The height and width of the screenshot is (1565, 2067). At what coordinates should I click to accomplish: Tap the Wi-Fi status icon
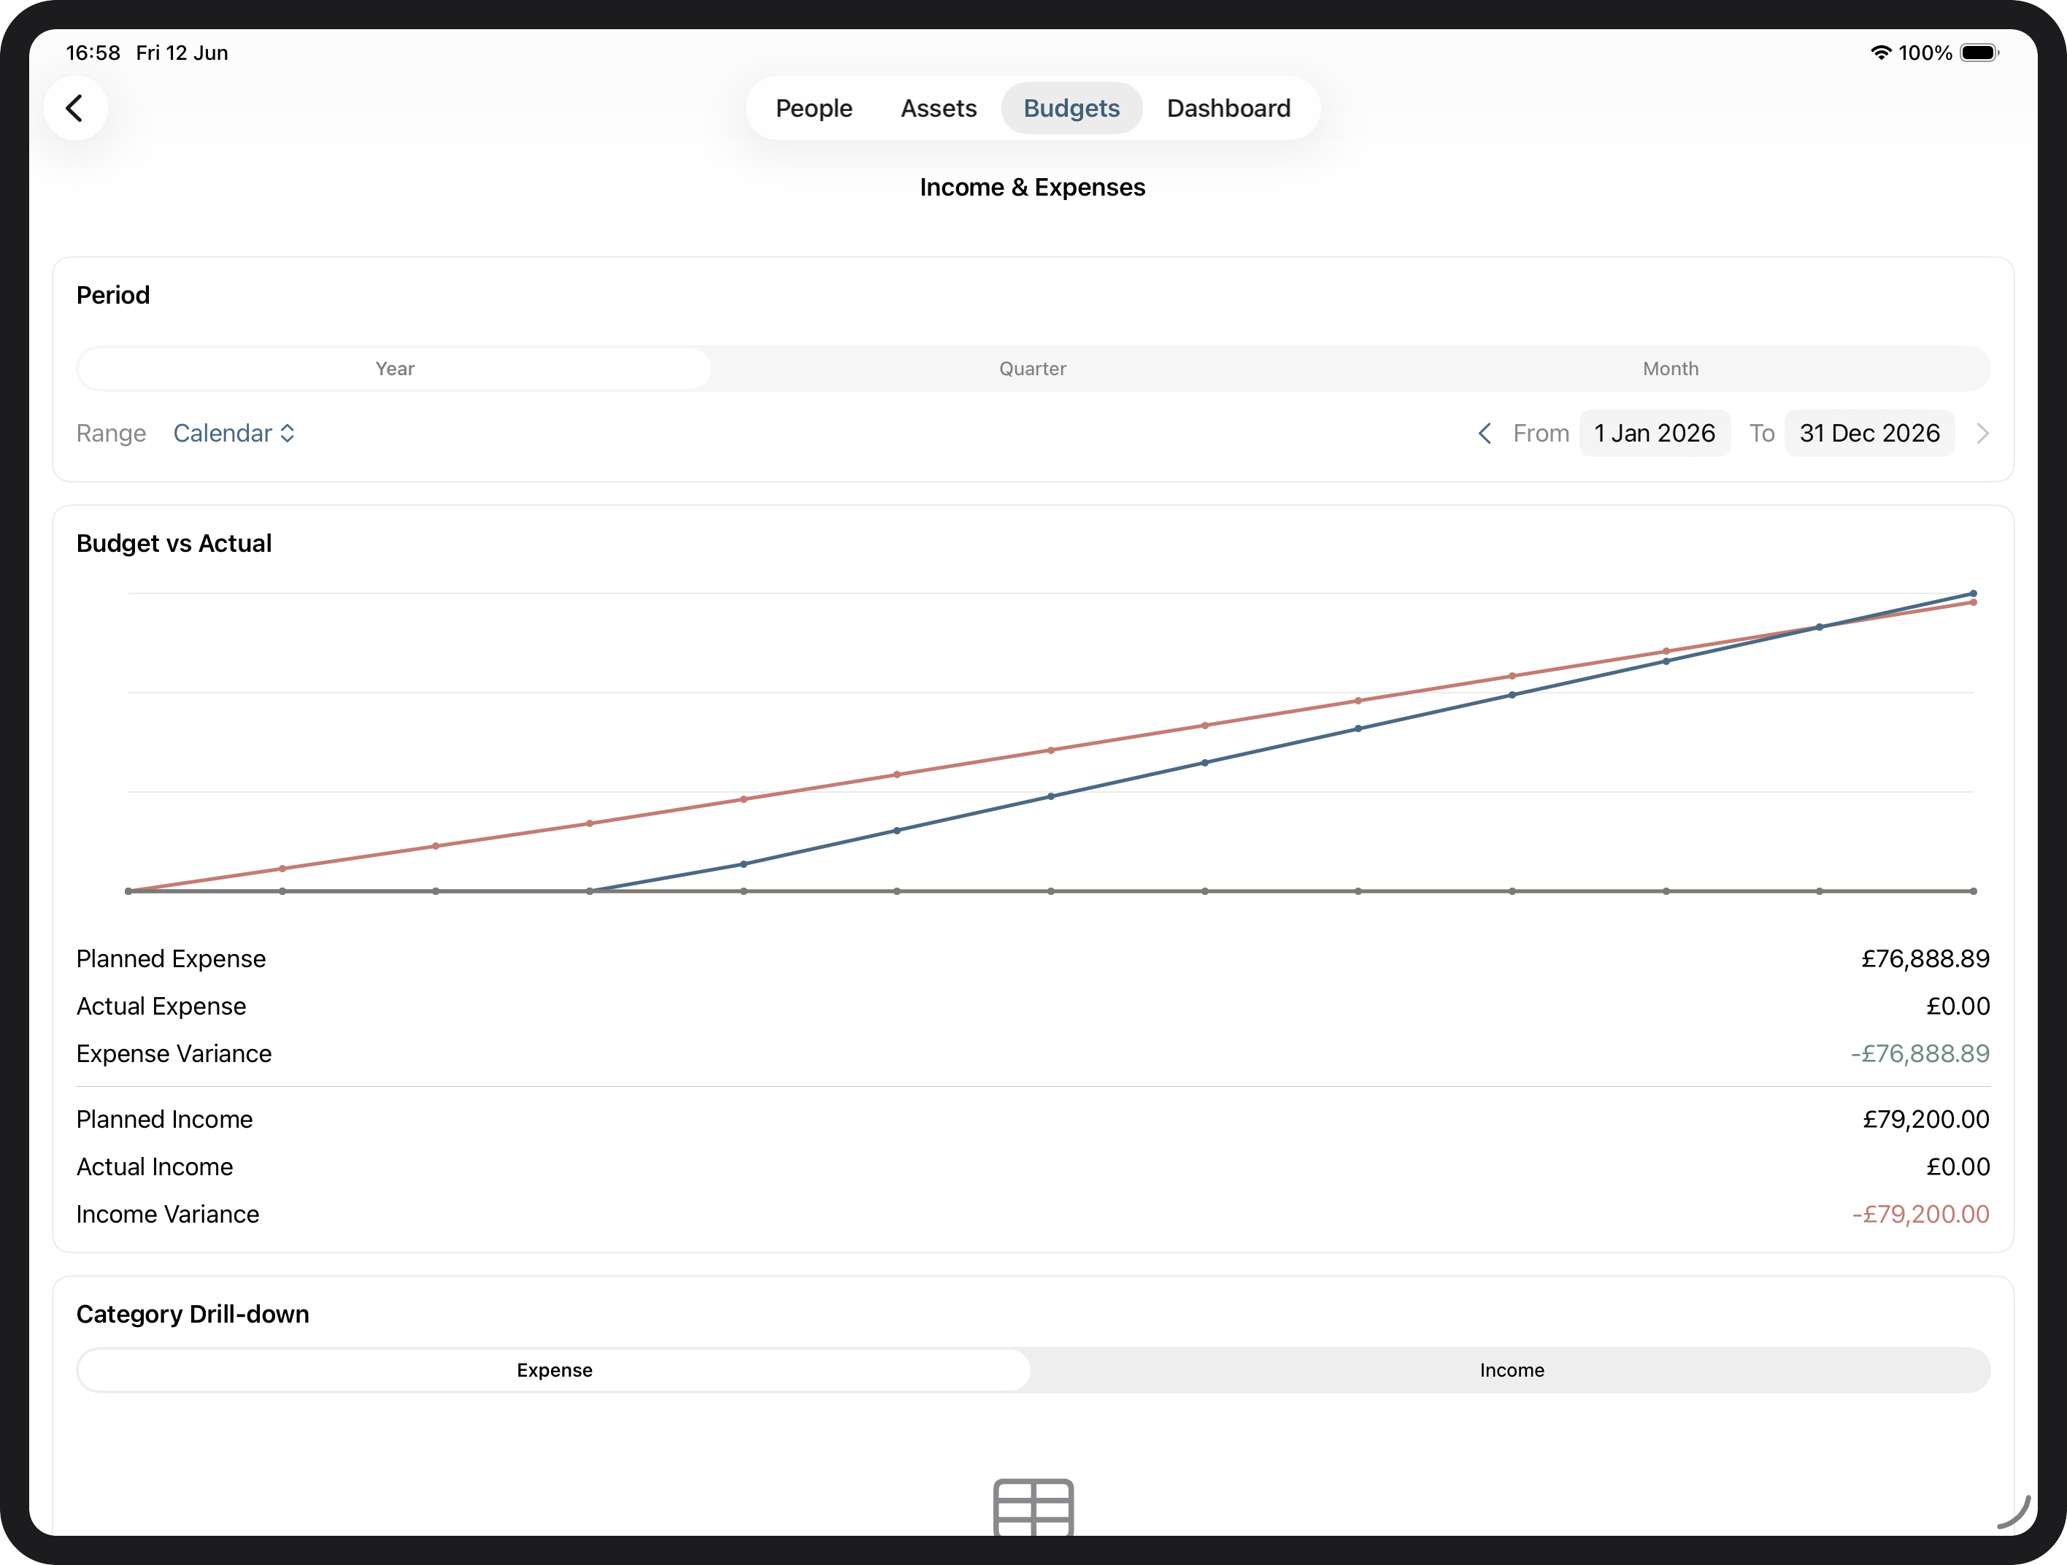click(1880, 53)
